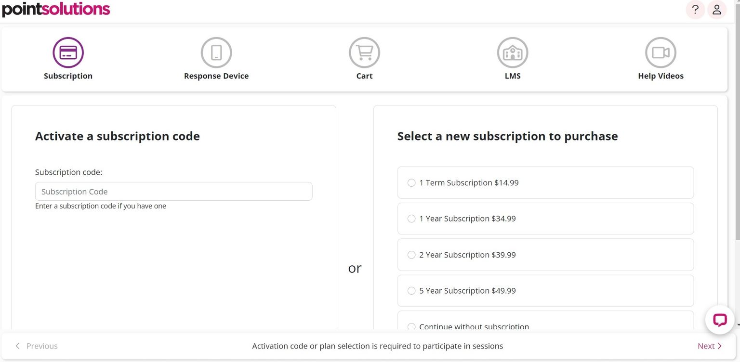The height and width of the screenshot is (362, 740).
Task: Select the LMS school building icon
Action: [513, 52]
